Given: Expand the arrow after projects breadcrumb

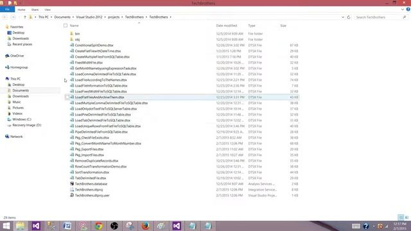Looking at the screenshot, I should [122, 17].
